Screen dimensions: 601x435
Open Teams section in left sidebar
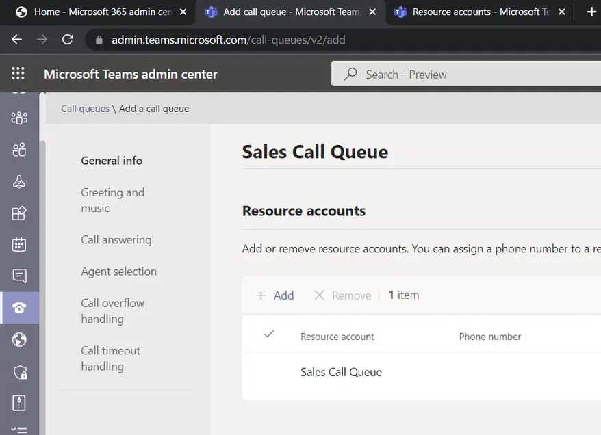(x=19, y=118)
